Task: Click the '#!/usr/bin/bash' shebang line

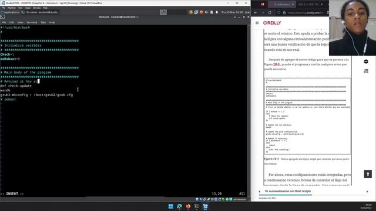Action: point(15,28)
